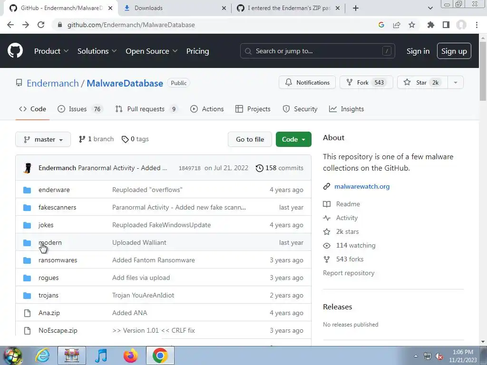This screenshot has width=487, height=365.
Task: Click the Readme link in About
Action: click(x=348, y=204)
